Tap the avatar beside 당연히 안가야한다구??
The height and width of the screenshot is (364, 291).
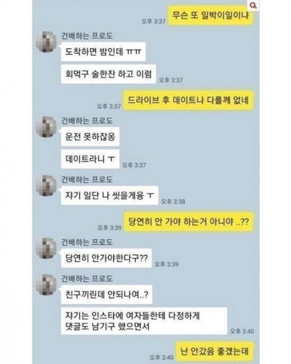tap(46, 248)
